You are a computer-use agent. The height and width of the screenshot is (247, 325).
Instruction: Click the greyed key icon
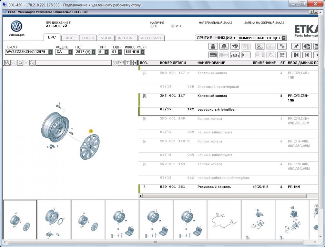pyautogui.click(x=224, y=55)
